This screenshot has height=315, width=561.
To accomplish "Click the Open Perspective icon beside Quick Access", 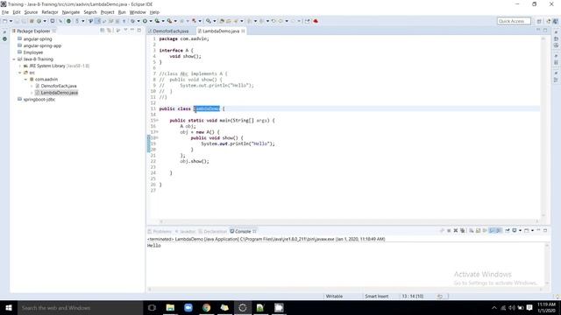I will (539, 21).
